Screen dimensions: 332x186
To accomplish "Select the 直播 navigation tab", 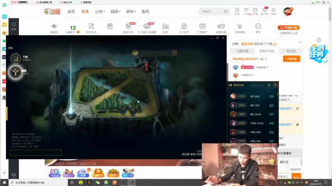I will coord(85,12).
